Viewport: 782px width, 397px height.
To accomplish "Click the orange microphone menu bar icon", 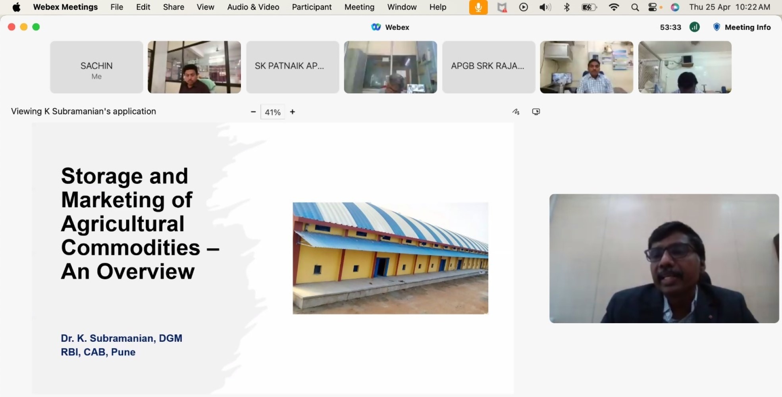I will (478, 7).
